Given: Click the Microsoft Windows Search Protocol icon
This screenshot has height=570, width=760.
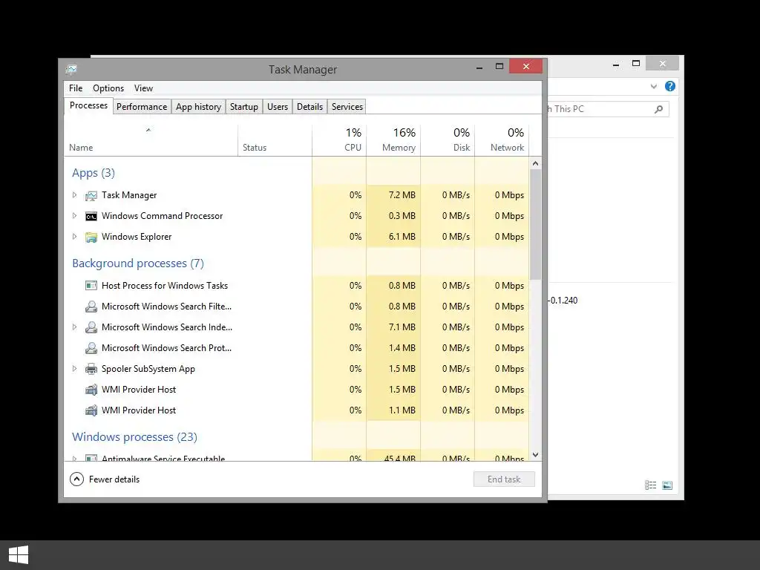Looking at the screenshot, I should click(x=91, y=348).
